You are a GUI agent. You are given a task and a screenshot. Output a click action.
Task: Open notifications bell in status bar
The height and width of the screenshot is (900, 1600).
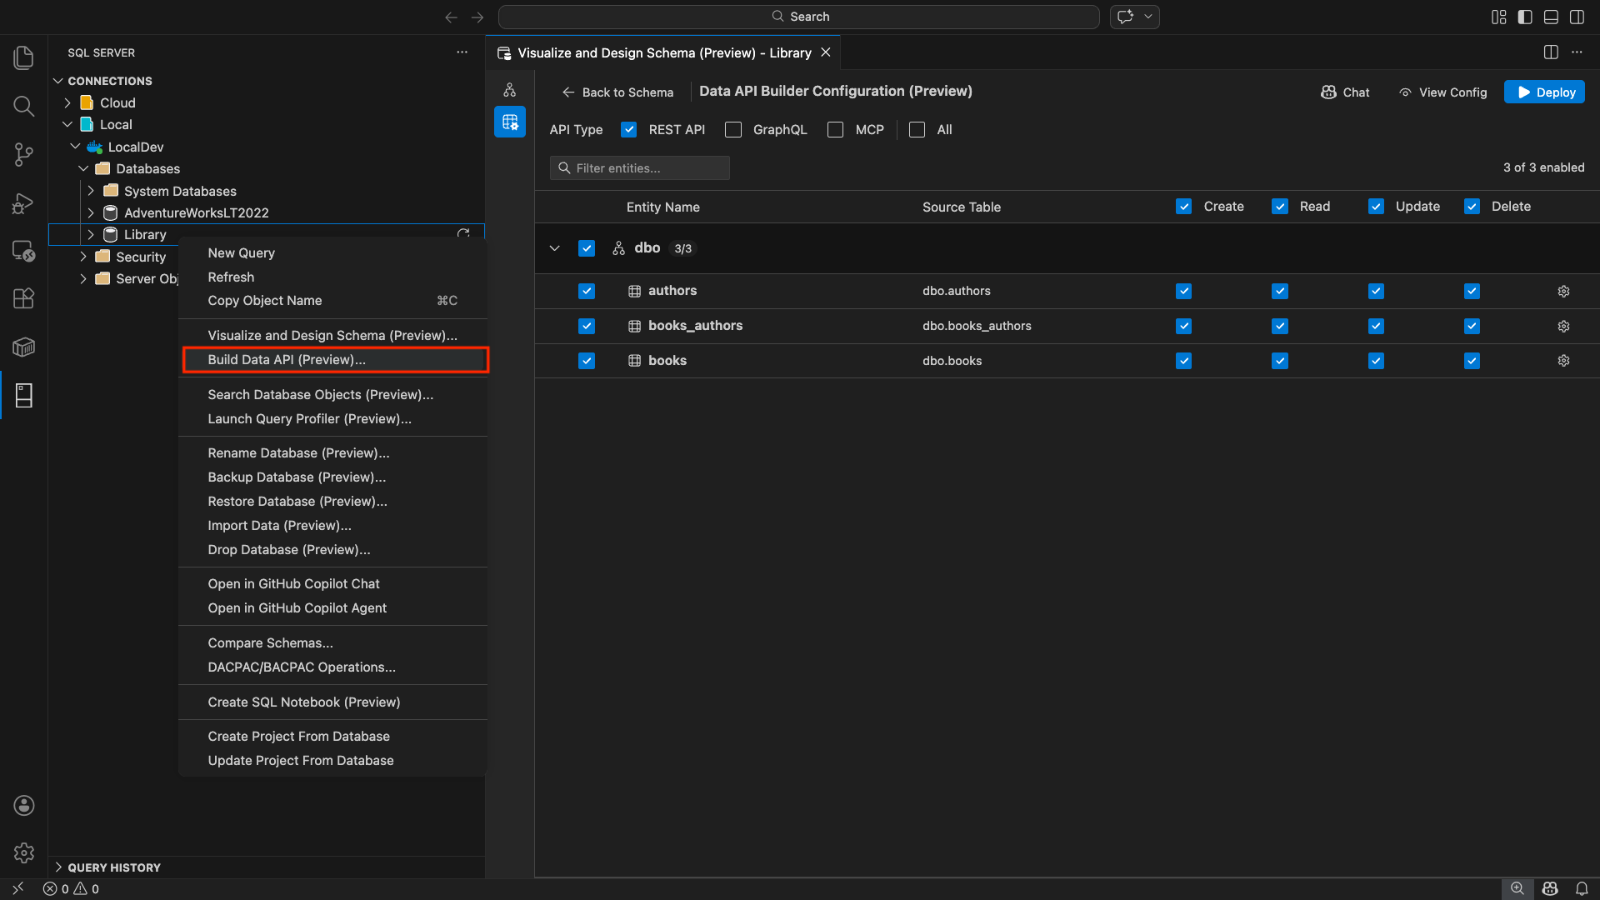pos(1581,888)
